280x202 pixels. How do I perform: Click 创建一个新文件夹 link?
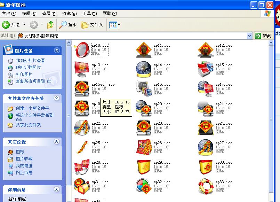tap(32, 108)
